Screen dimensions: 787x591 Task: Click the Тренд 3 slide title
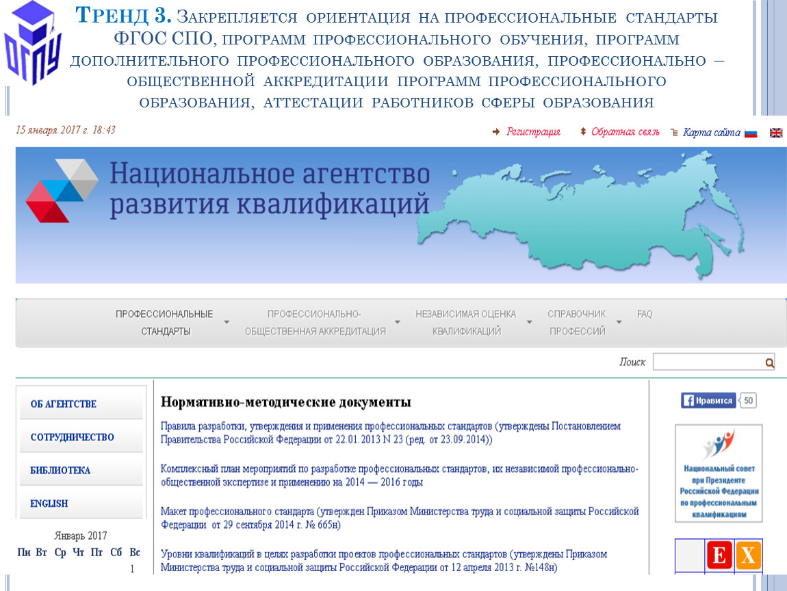396,60
